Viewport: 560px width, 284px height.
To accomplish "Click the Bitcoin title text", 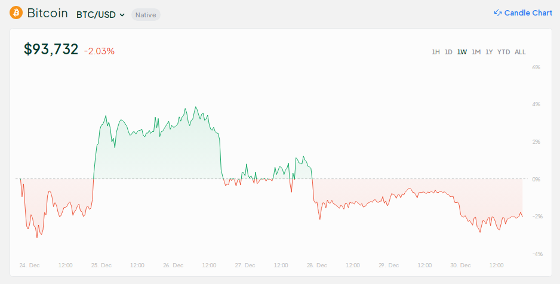I will point(47,13).
